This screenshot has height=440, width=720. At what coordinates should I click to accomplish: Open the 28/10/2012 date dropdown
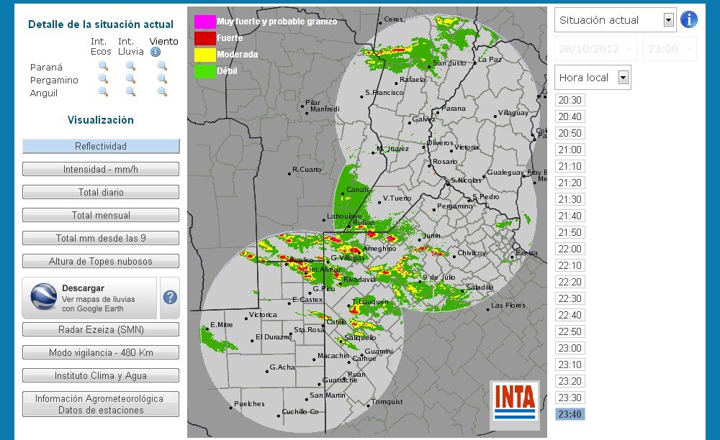631,49
